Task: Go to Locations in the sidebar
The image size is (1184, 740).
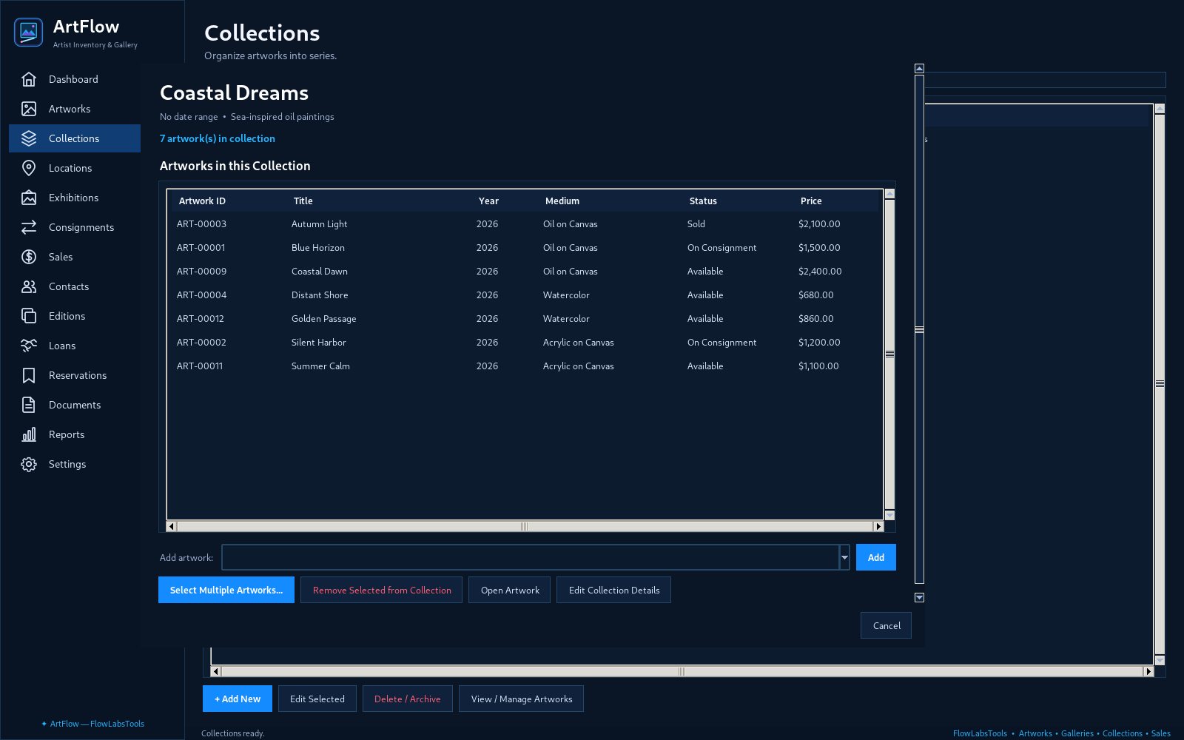Action: pos(75,168)
